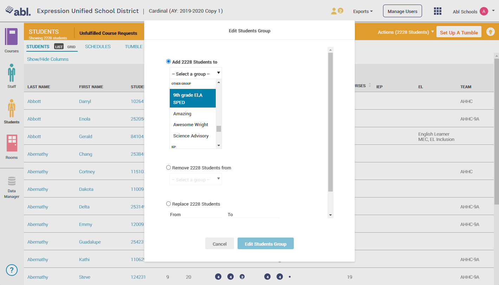Screen dimensions: 499x285
Task: Click the Staff sidebar icon
Action: pos(12,73)
